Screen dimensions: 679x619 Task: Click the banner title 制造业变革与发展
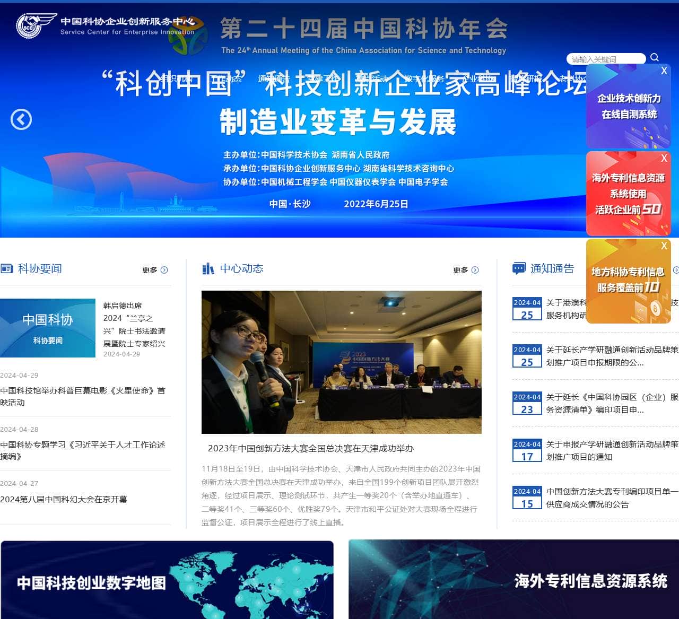pyautogui.click(x=338, y=123)
